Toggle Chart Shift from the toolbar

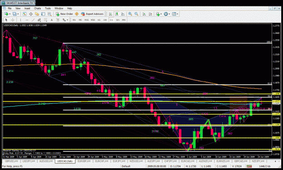(150, 14)
